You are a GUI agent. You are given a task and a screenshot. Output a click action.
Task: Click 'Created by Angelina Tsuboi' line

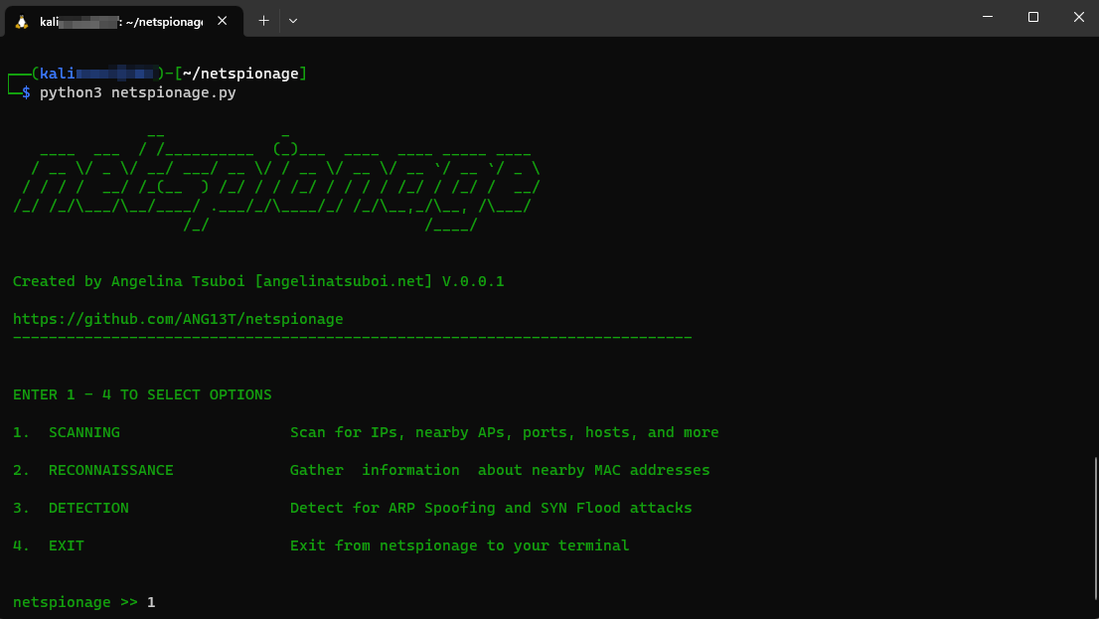point(258,281)
